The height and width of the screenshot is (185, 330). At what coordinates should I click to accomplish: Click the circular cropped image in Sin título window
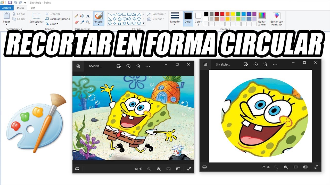tap(264, 117)
